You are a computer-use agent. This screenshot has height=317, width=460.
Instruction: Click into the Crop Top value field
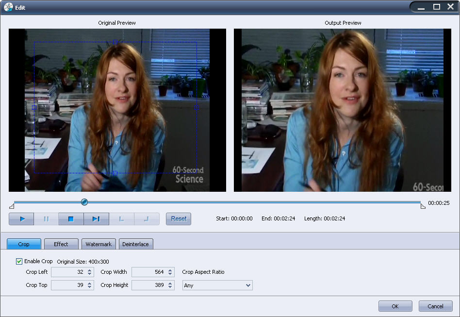[68, 285]
